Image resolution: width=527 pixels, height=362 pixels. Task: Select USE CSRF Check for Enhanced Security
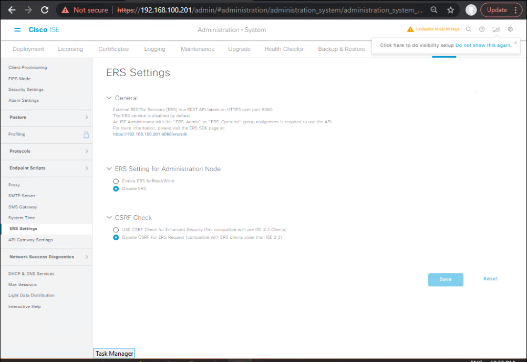coord(116,230)
